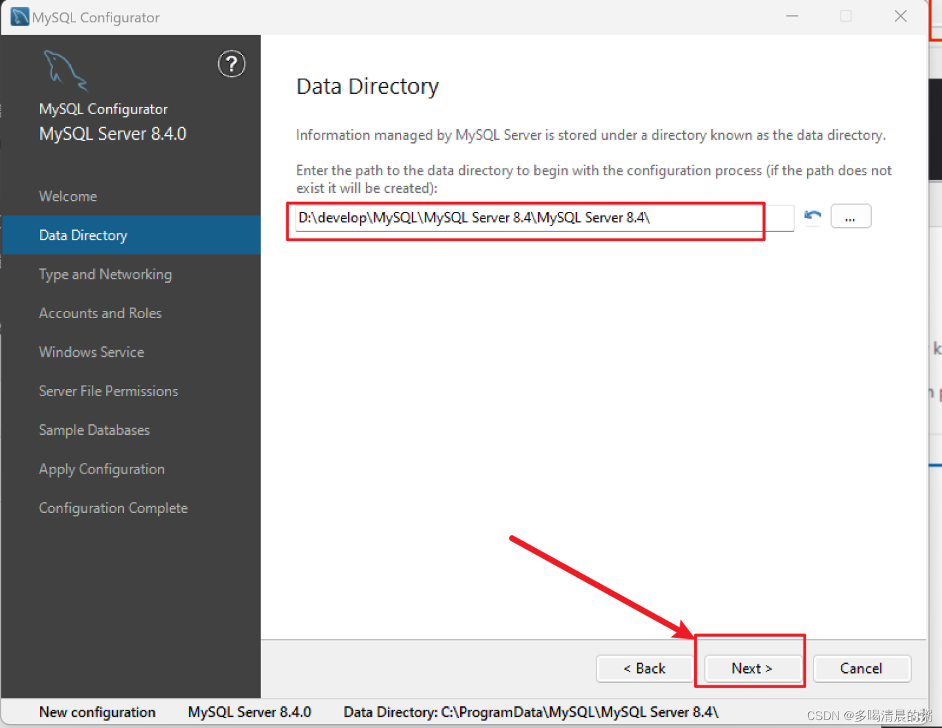Open the browse folder ellipsis button
This screenshot has width=942, height=728.
851,216
